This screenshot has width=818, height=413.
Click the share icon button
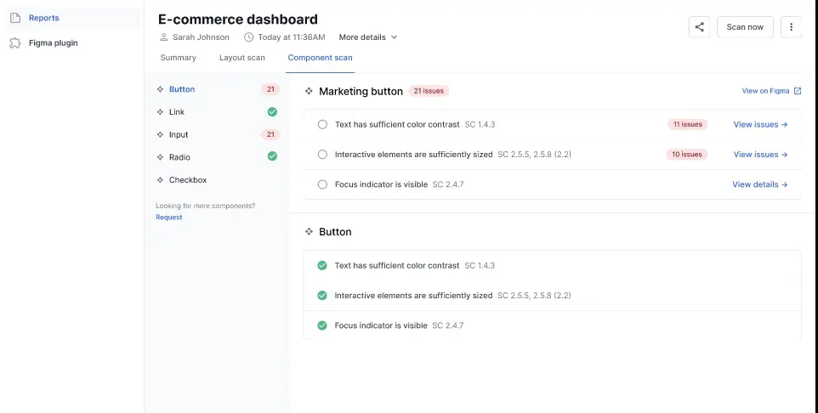pyautogui.click(x=699, y=27)
